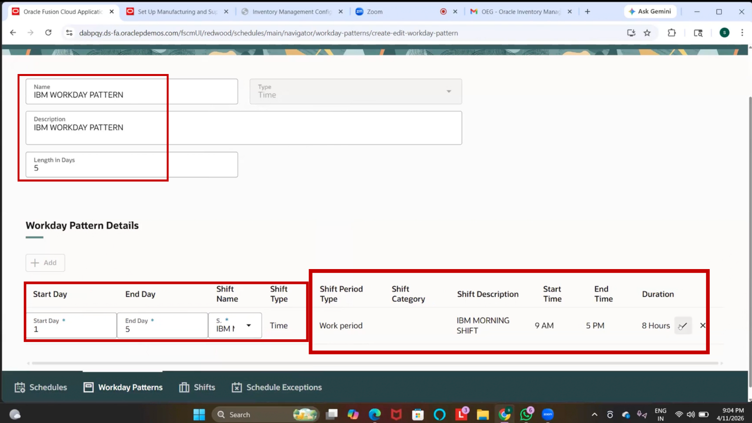752x423 pixels.
Task: Click the 8 Hours duration cell
Action: [x=656, y=325]
